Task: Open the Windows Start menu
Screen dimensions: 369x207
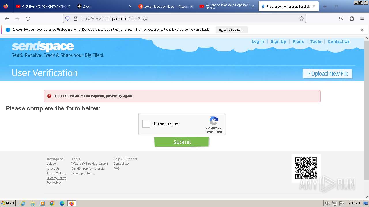Action: tap(8, 203)
